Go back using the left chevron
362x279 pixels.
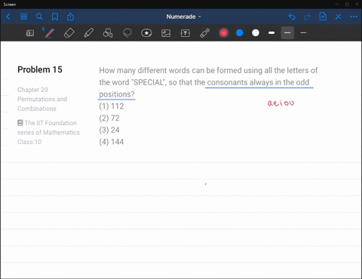click(8, 17)
